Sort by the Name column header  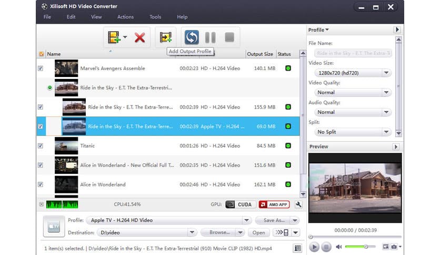coord(54,54)
